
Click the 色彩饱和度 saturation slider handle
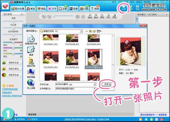pyautogui.click(x=13, y=35)
